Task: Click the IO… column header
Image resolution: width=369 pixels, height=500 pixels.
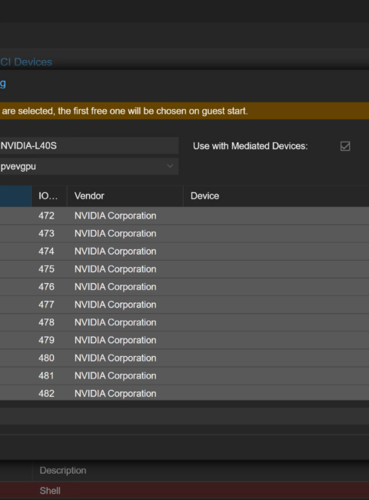Action: (49, 196)
